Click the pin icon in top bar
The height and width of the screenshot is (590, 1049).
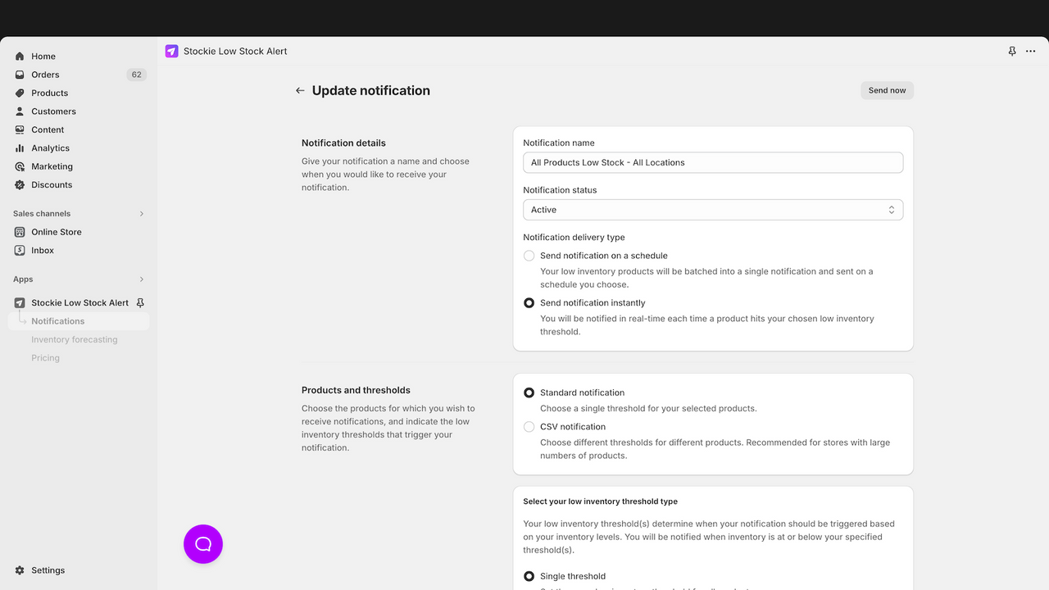click(x=1012, y=51)
